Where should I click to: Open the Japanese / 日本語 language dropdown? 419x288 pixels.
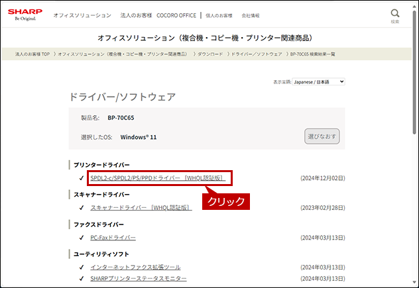pos(318,81)
